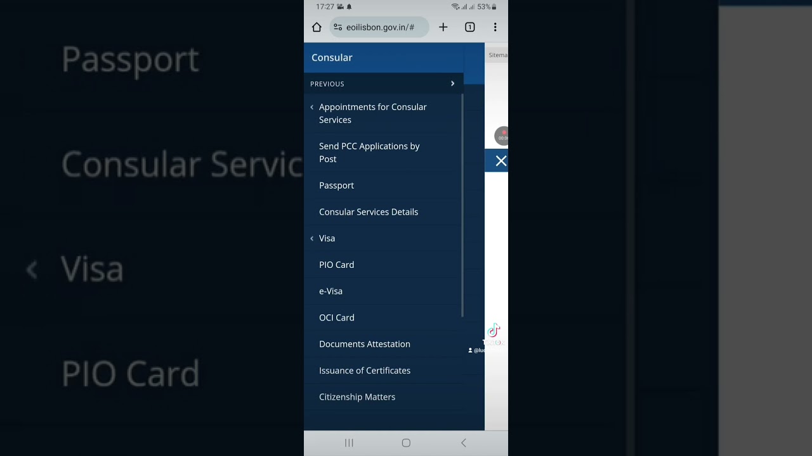Click the screen recorder timer bubble
The width and height of the screenshot is (812, 456).
(x=502, y=136)
